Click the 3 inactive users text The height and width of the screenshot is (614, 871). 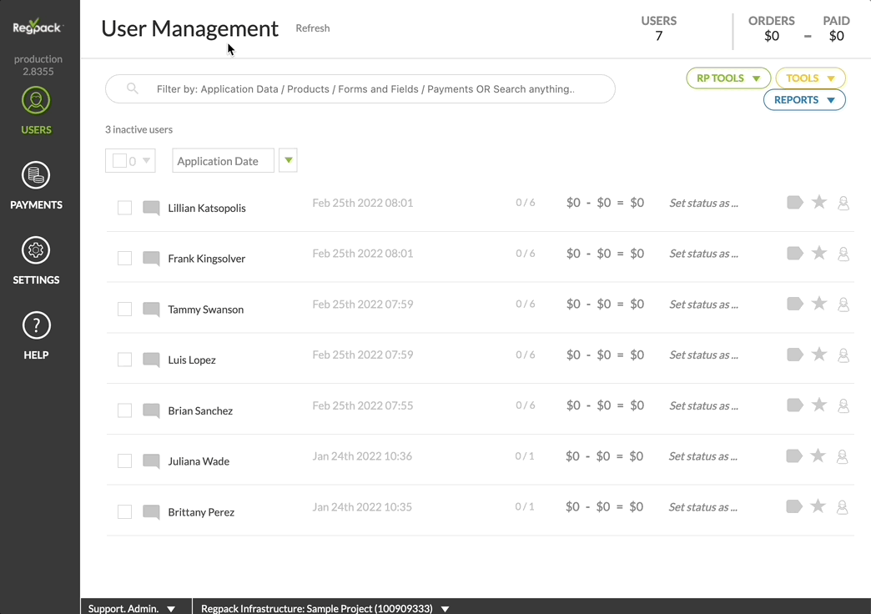point(138,129)
